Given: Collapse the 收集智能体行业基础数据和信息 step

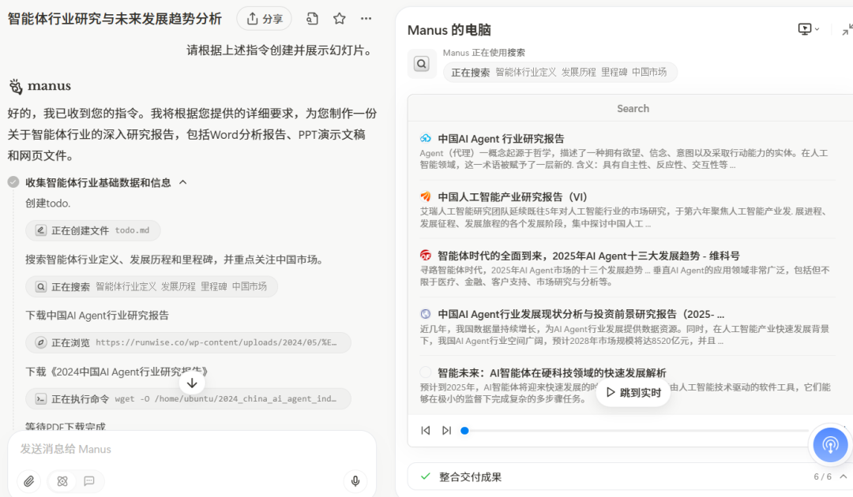Looking at the screenshot, I should [x=183, y=182].
